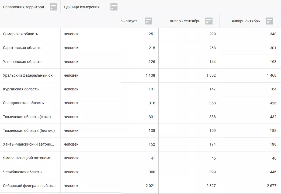Click Тюменская область (без а/о) row
Screen dimensions: 281x194
(x=29, y=130)
